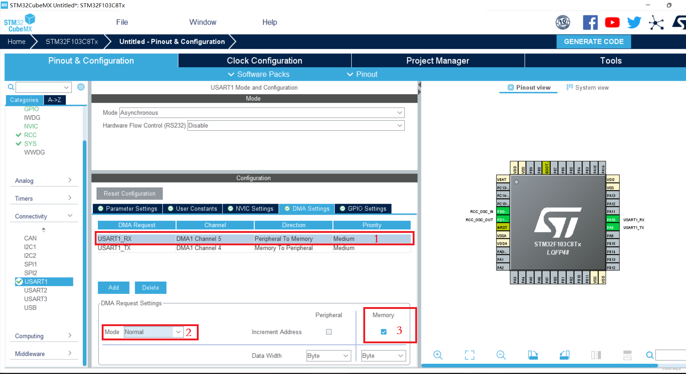Open the GPIO Settings tab
Screen dimensions: 686x374
[363, 208]
